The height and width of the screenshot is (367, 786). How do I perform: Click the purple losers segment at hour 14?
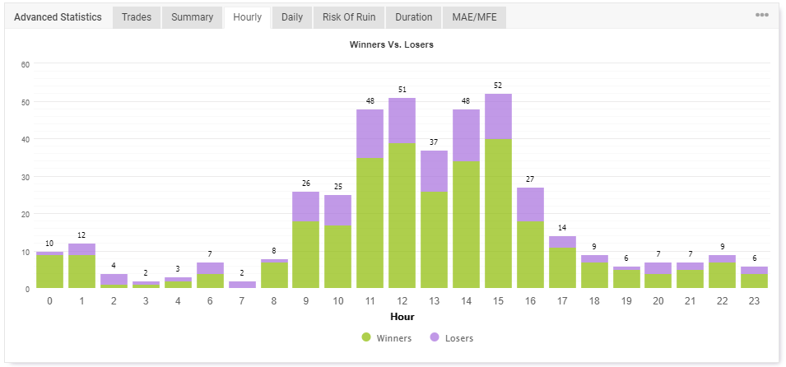pyautogui.click(x=466, y=136)
